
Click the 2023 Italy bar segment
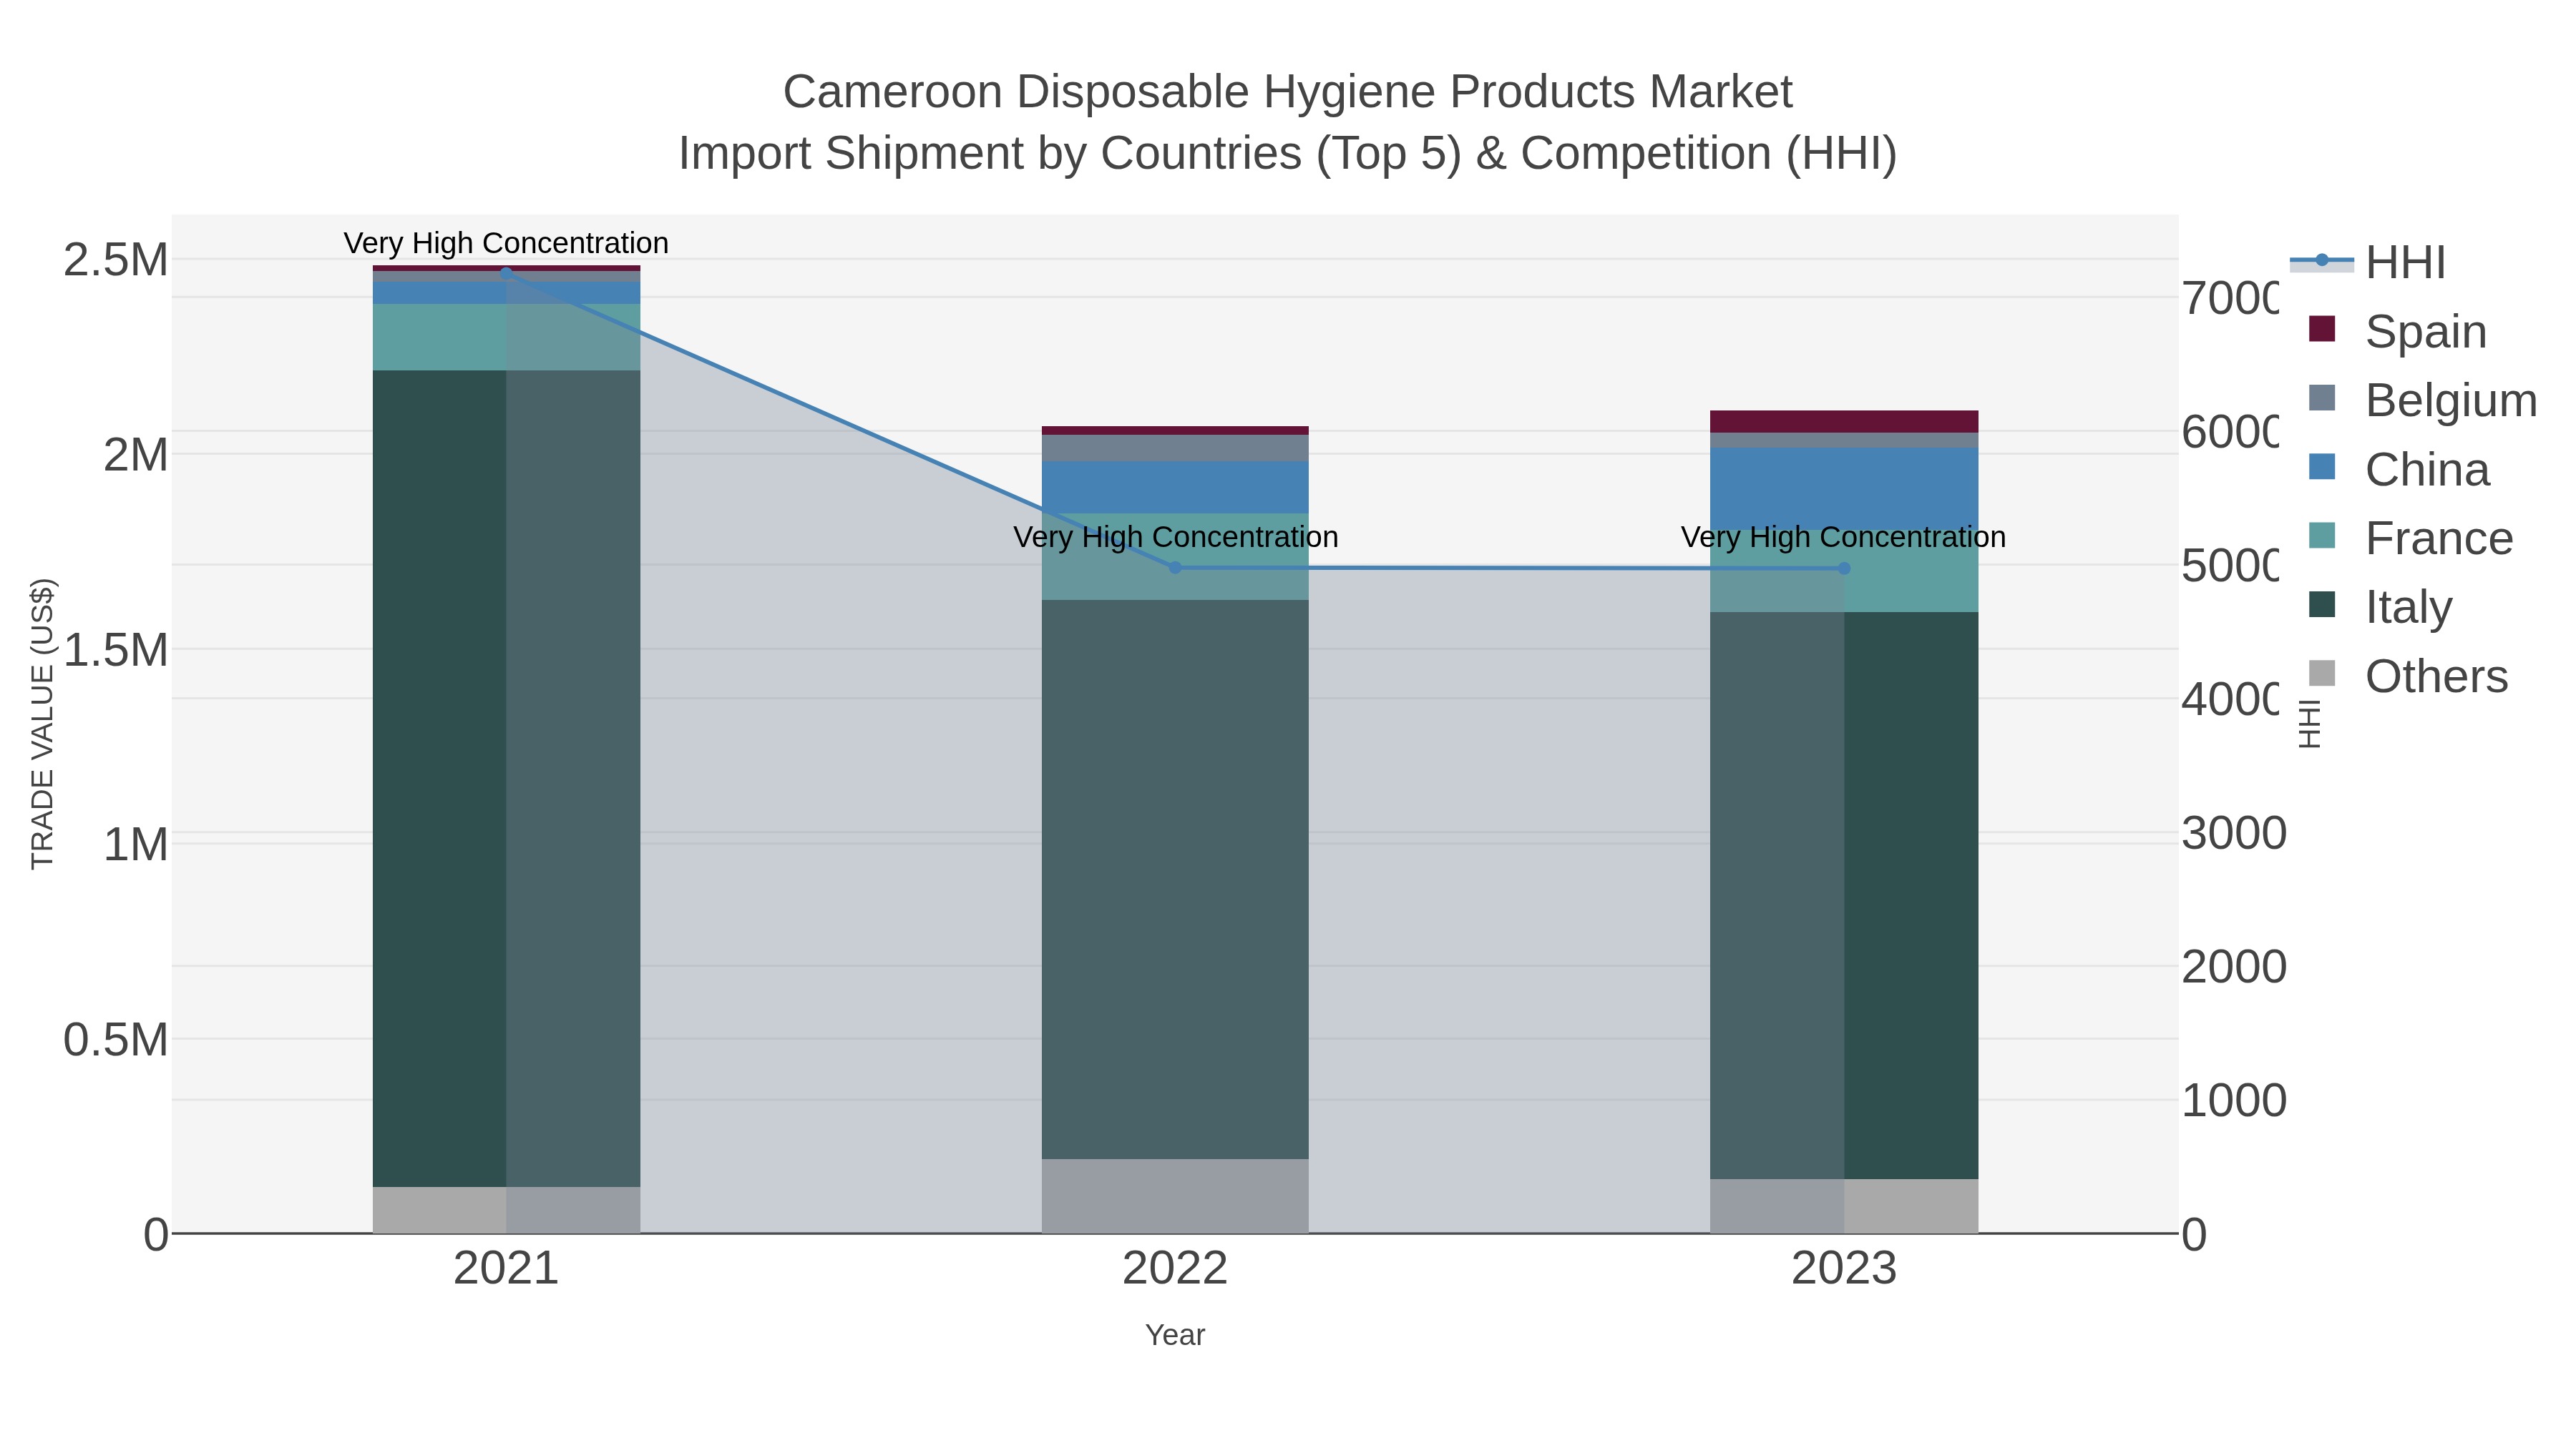(x=1844, y=895)
